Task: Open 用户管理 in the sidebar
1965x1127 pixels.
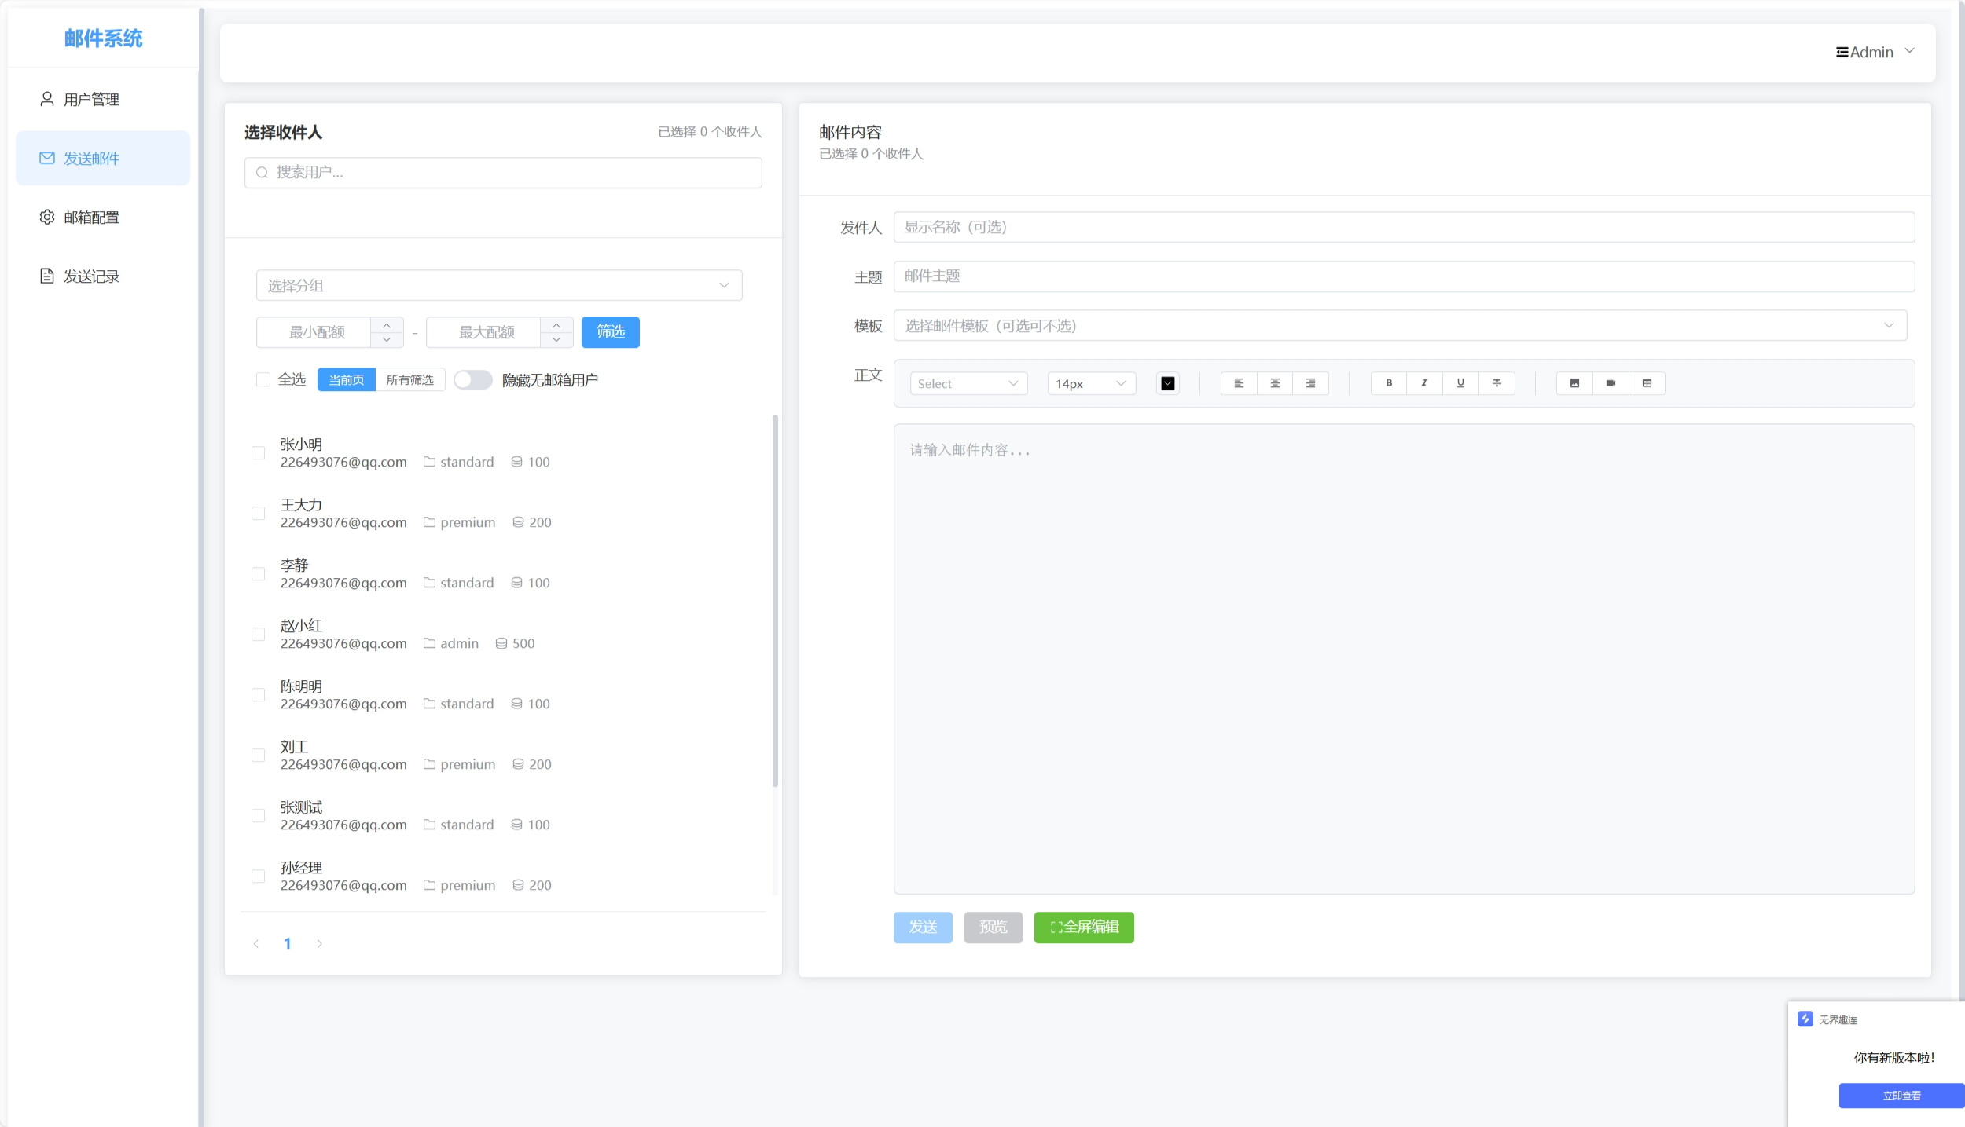Action: [x=103, y=99]
